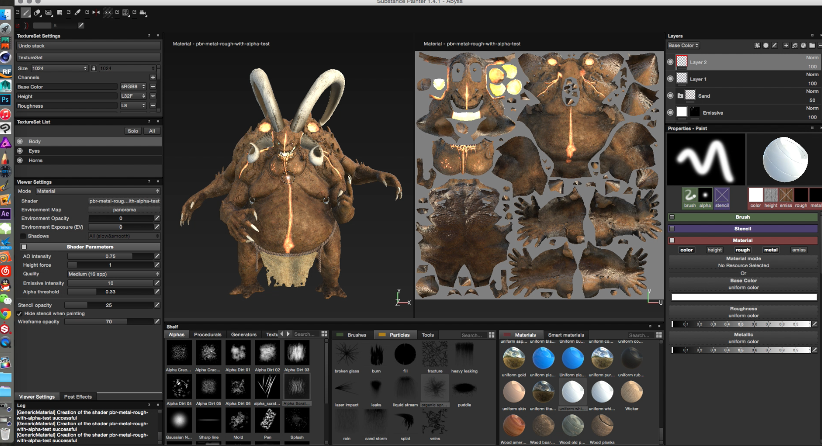Image resolution: width=822 pixels, height=446 pixels.
Task: Switch to the Procedurals shelf tab
Action: (x=208, y=335)
